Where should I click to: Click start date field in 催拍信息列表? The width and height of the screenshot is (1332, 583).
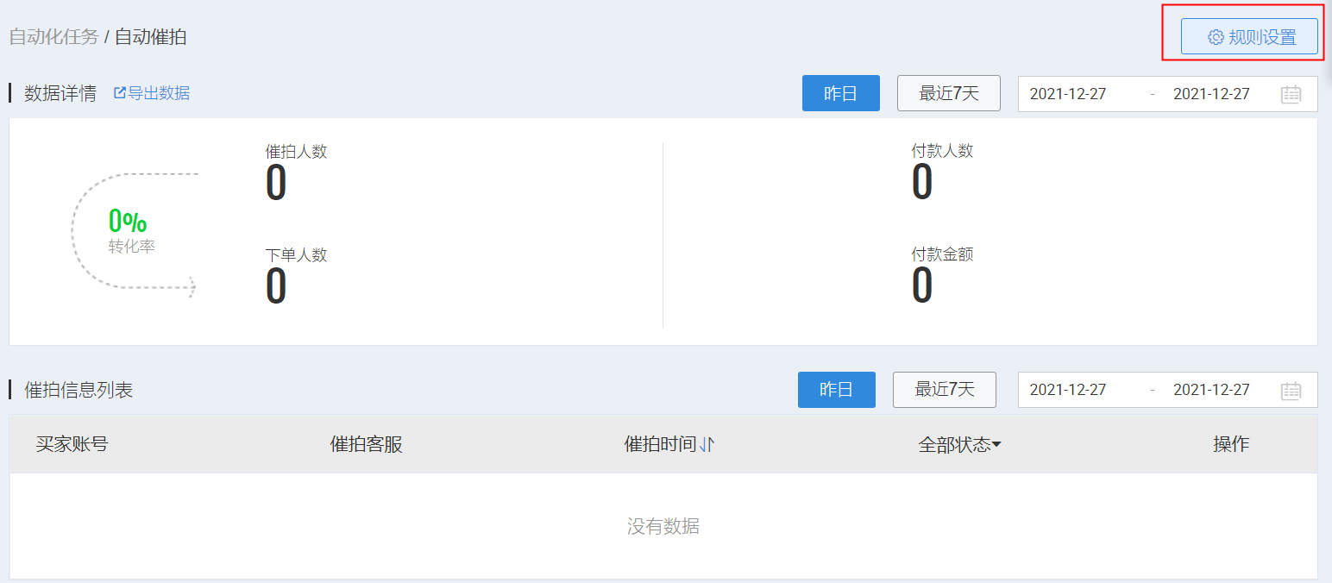tap(1068, 390)
